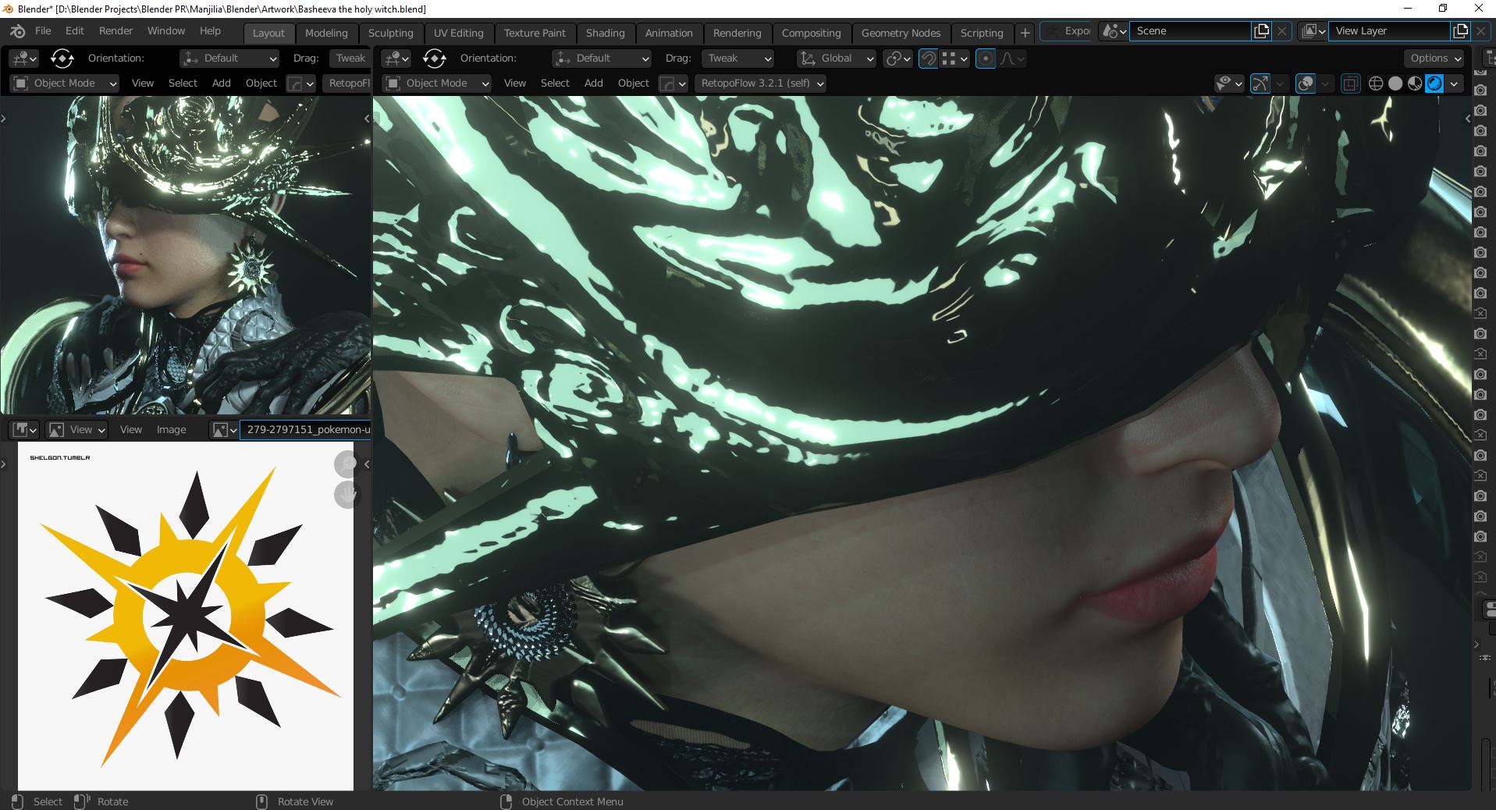Viewport: 1496px width, 810px height.
Task: Create a new view layer with its copy icon
Action: 1460,31
